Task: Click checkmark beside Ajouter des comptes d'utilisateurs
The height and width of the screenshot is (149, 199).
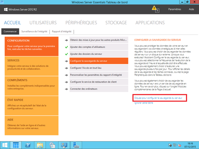Action: [x=66, y=47]
